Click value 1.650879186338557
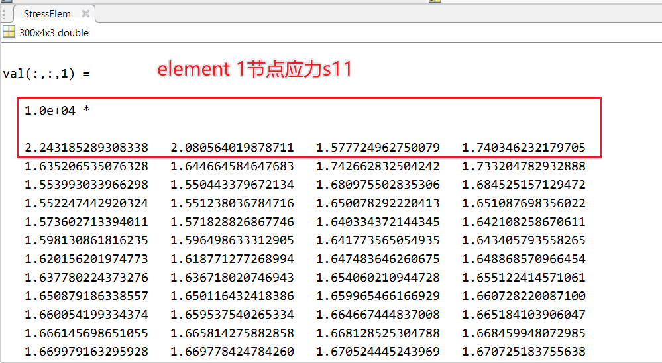 click(x=87, y=296)
